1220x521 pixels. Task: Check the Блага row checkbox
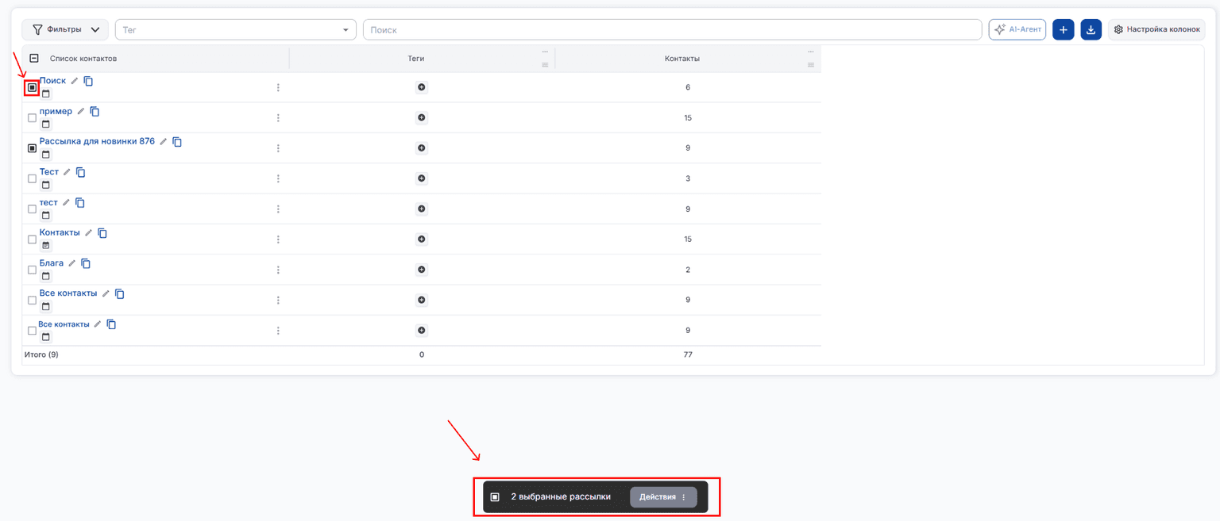point(32,270)
